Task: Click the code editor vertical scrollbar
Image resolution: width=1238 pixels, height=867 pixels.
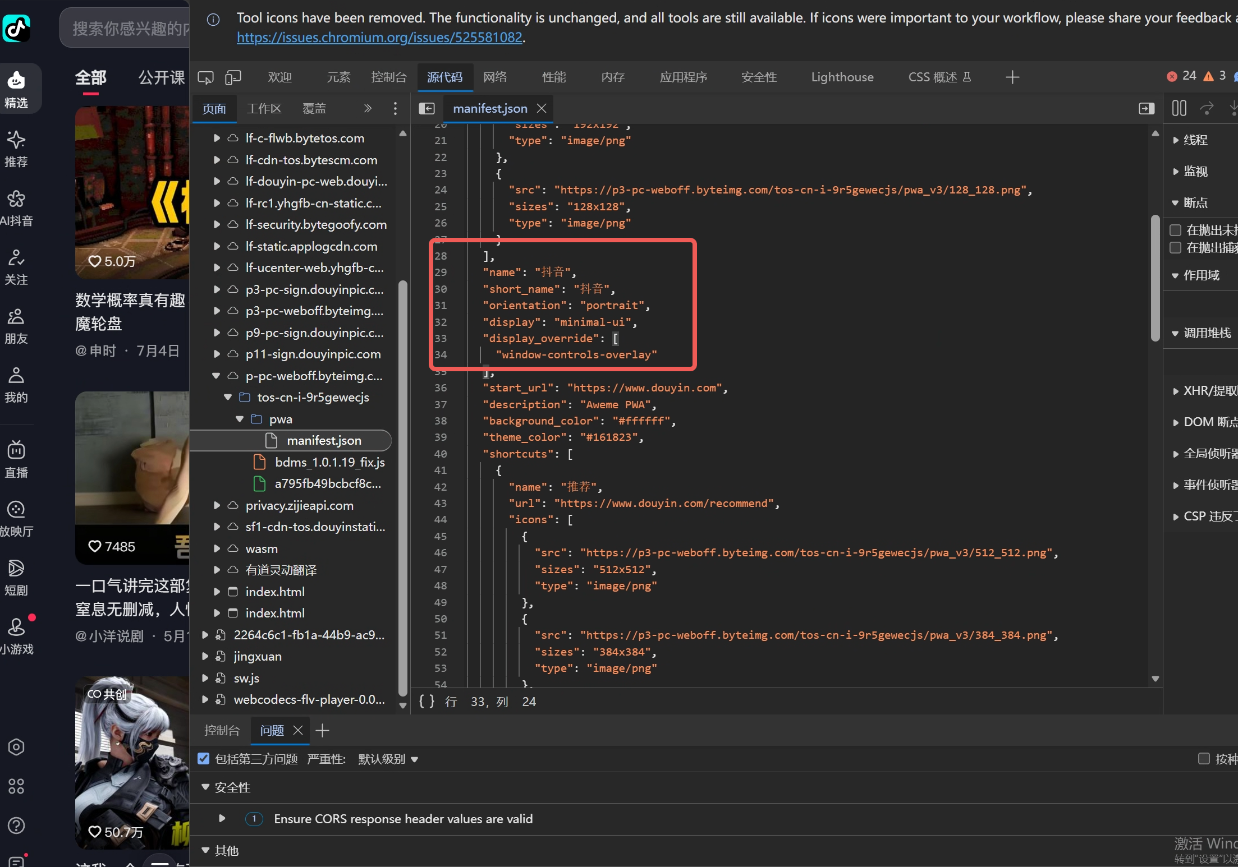Action: [x=1155, y=278]
